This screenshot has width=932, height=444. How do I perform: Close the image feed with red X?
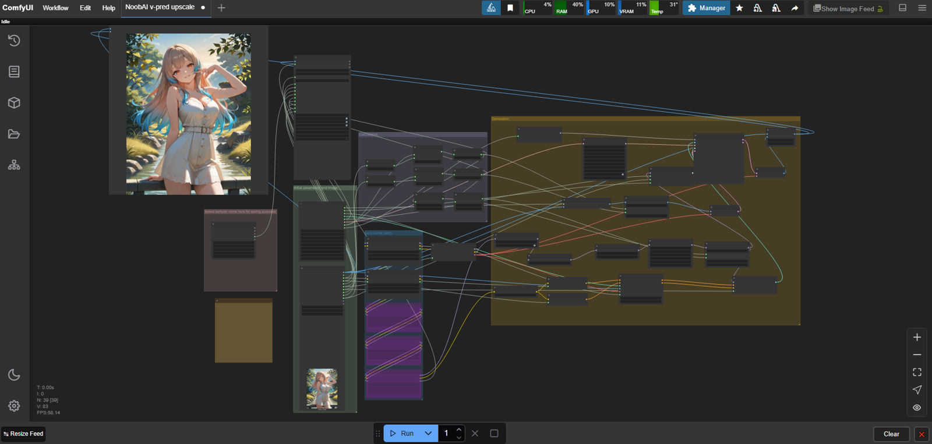[922, 434]
